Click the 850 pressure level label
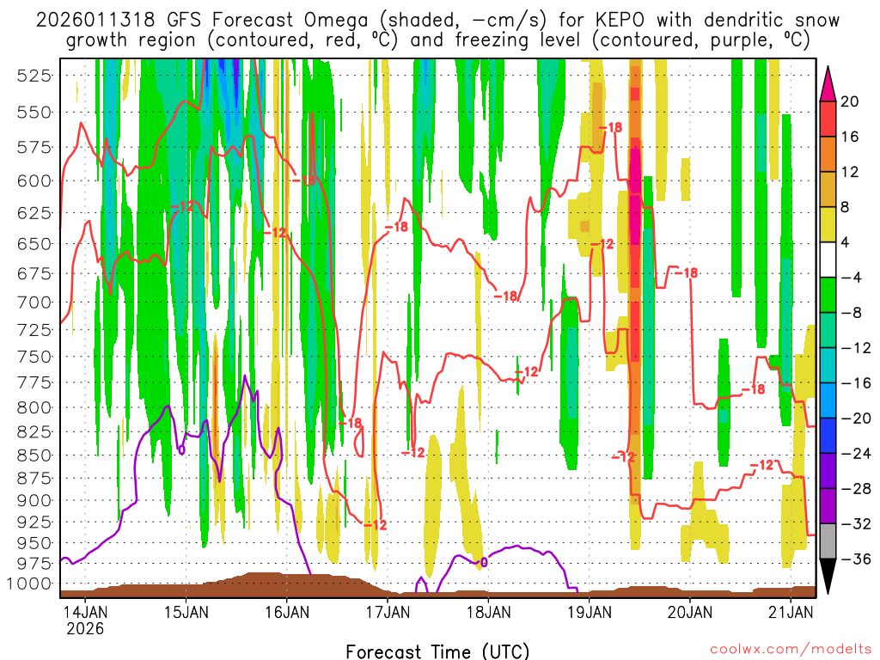The width and height of the screenshot is (880, 660). (x=34, y=455)
